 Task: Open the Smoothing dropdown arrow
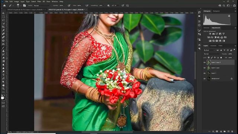pos(105,6)
